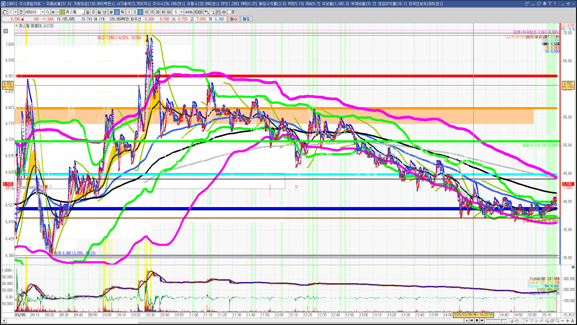Click the stock search magnifier icon
577x325 pixels.
pyautogui.click(x=47, y=12)
